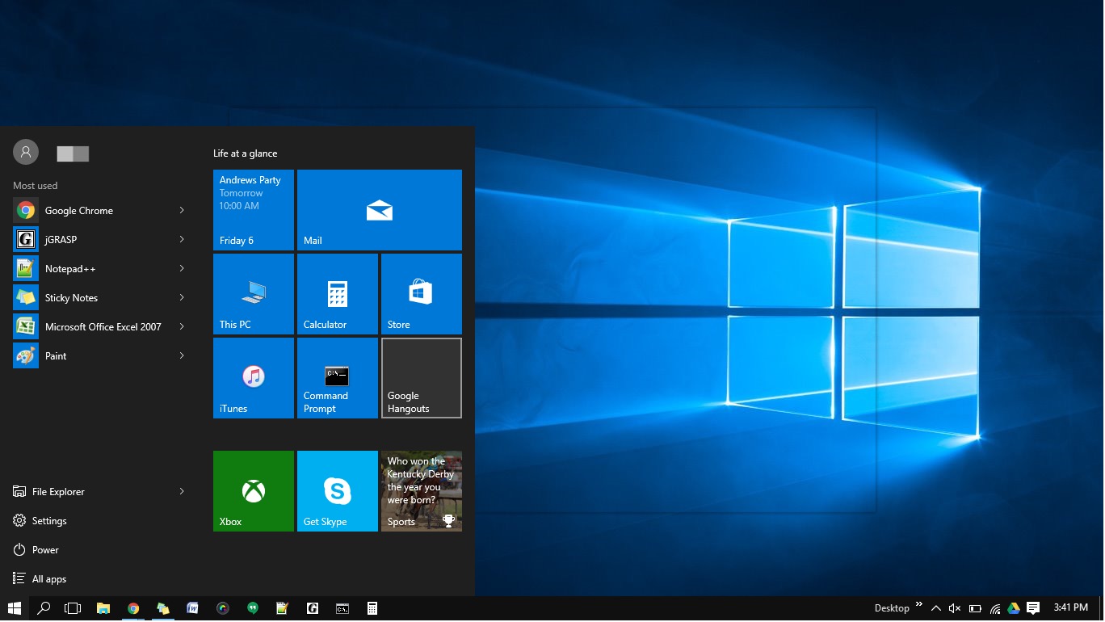Open the iTunes tile
The image size is (1105, 622).
253,378
